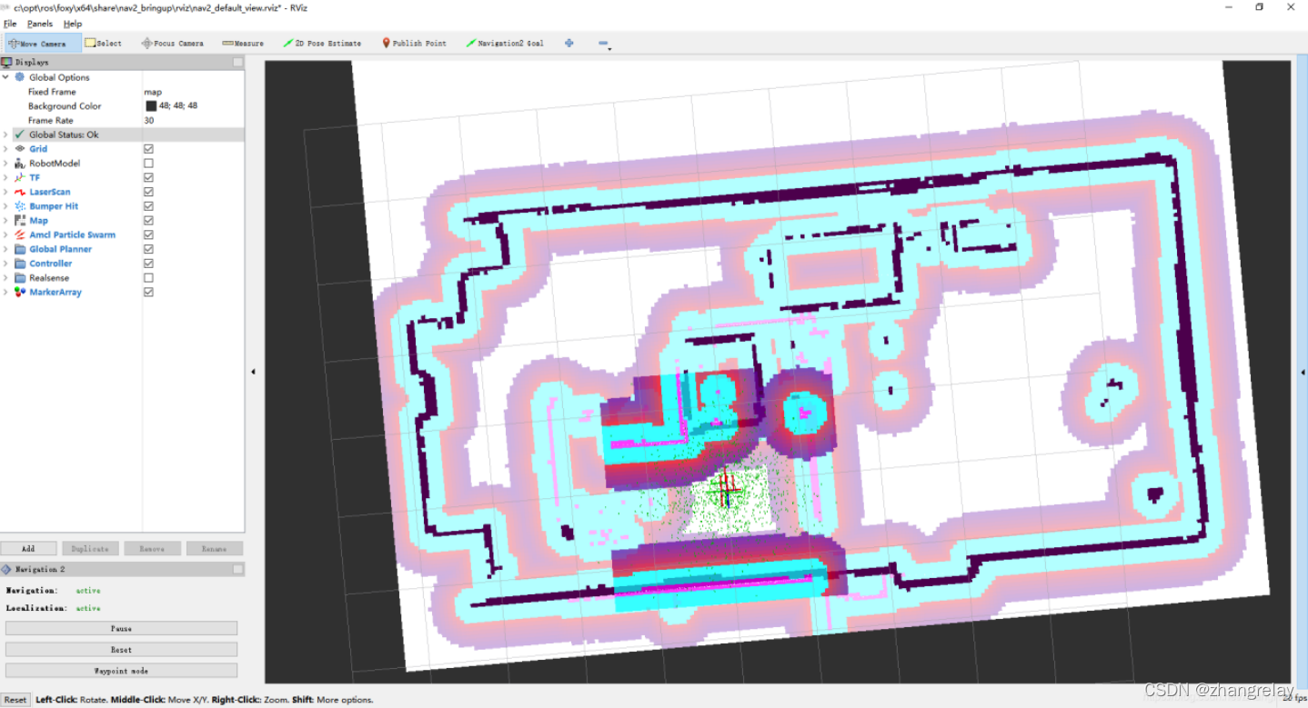Choose the Focus Camera tool
Screen dimensions: 1308x708
[172, 43]
